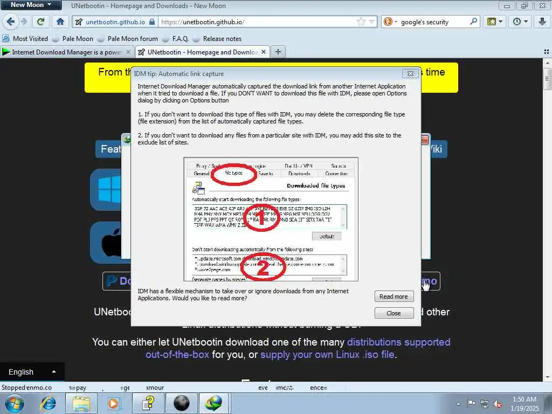
Task: Open the New Moon application menu
Action: tap(31, 5)
